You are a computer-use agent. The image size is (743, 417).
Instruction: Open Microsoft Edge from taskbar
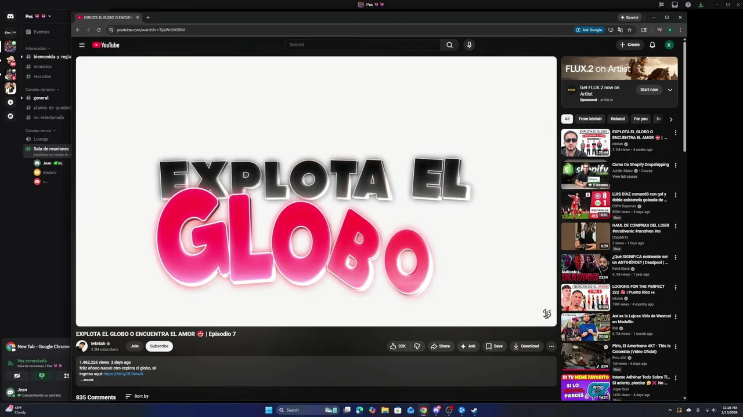(359, 410)
